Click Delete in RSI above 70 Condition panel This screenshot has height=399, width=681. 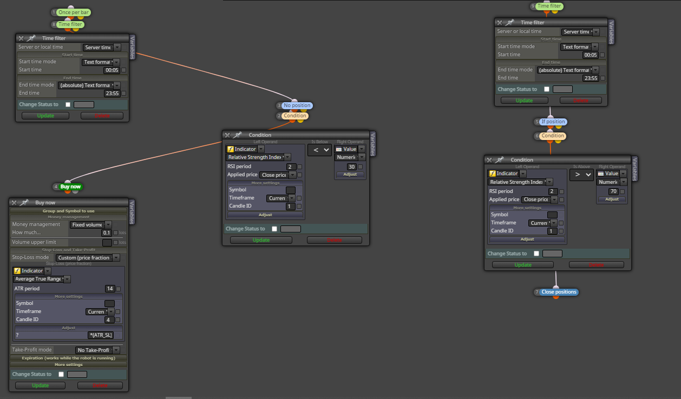tap(596, 265)
